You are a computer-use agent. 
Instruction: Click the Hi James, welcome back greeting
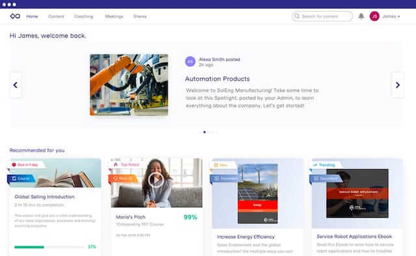(47, 36)
